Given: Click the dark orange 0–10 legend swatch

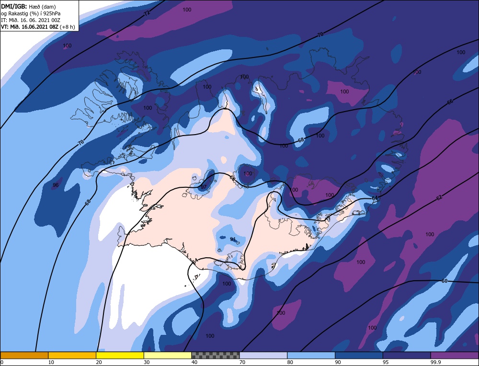Looking at the screenshot, I should (x=24, y=355).
